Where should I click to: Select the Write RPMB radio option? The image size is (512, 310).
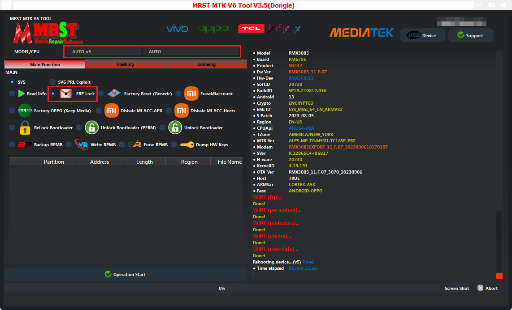pos(69,144)
